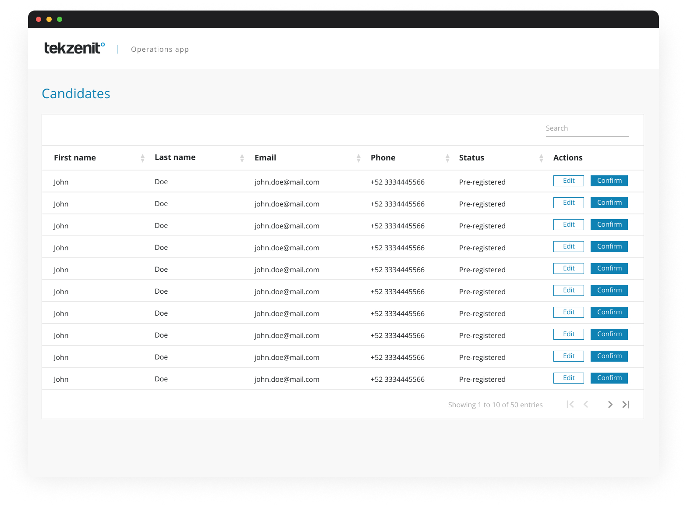Jump to the last page of results
Screen dimensions: 687x505
(x=626, y=404)
